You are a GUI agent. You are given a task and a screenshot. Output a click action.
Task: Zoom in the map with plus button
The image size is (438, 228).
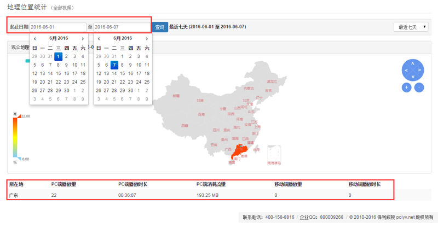[x=407, y=87]
